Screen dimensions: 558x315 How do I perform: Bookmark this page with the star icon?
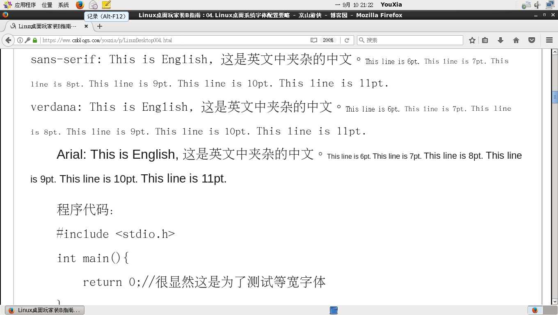click(472, 40)
